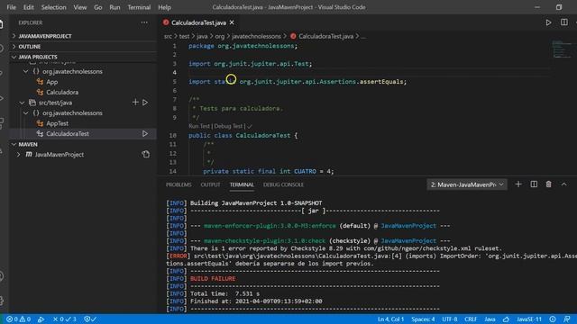The image size is (577, 324).
Task: Open the AppTest class
Action: pyautogui.click(x=57, y=123)
